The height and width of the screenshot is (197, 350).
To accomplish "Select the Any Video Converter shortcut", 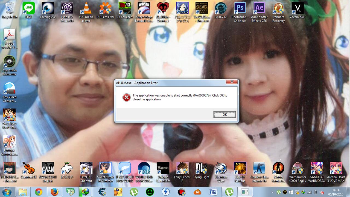I will pyautogui.click(x=10, y=89).
